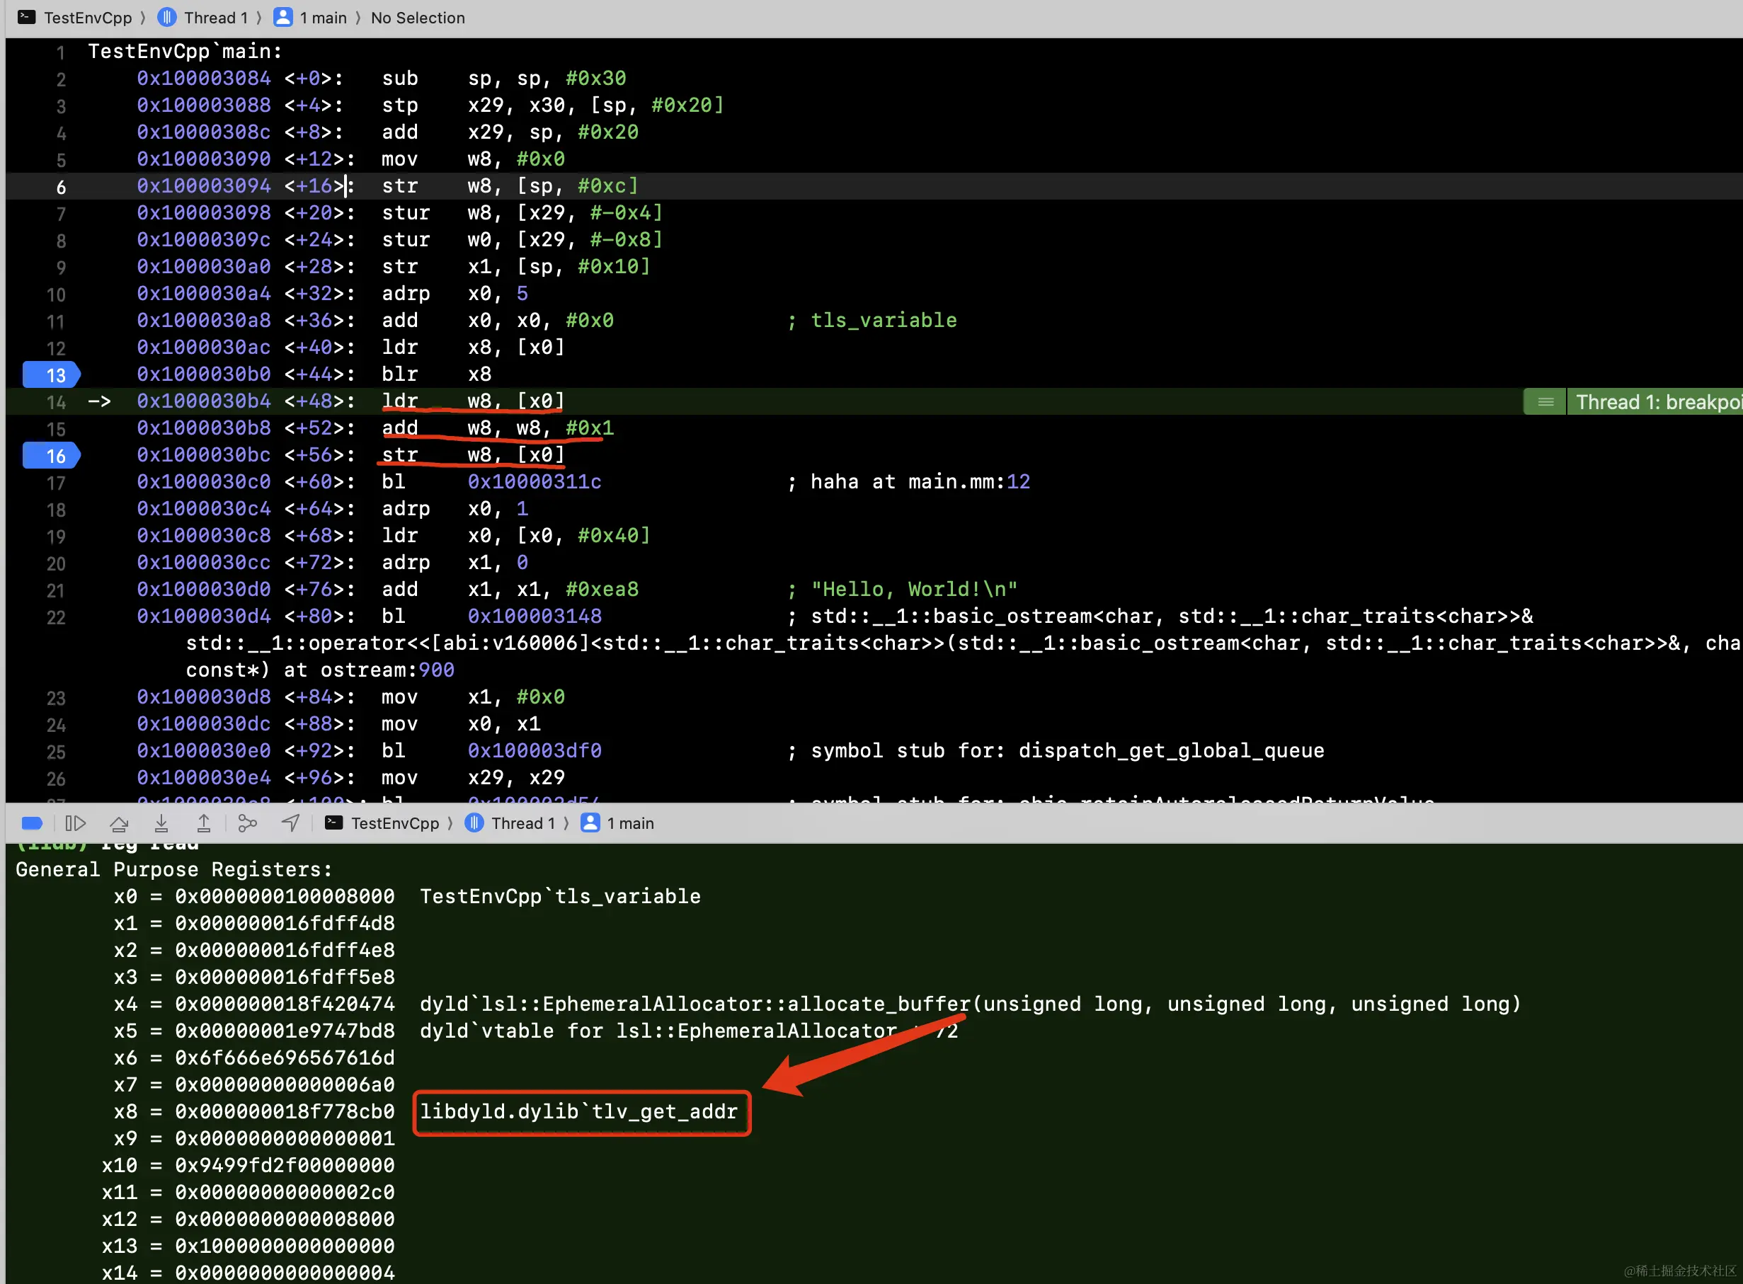
Task: Click the TestEnvCpp process in debug bar
Action: pos(394,823)
